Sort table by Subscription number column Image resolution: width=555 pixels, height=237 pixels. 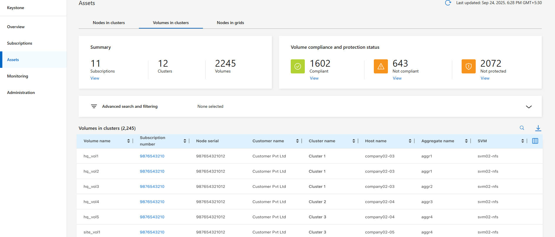tap(185, 141)
